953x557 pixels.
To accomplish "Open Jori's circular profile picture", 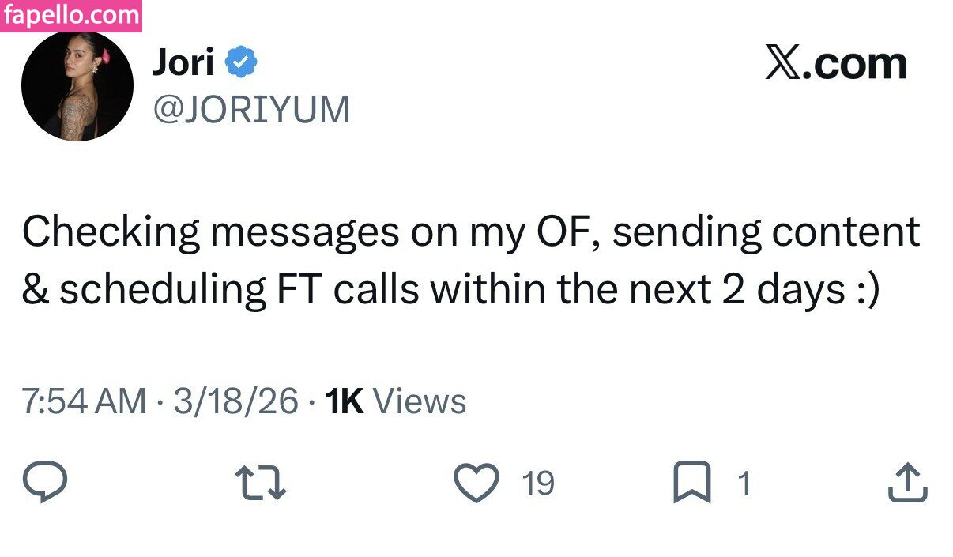I will [77, 86].
